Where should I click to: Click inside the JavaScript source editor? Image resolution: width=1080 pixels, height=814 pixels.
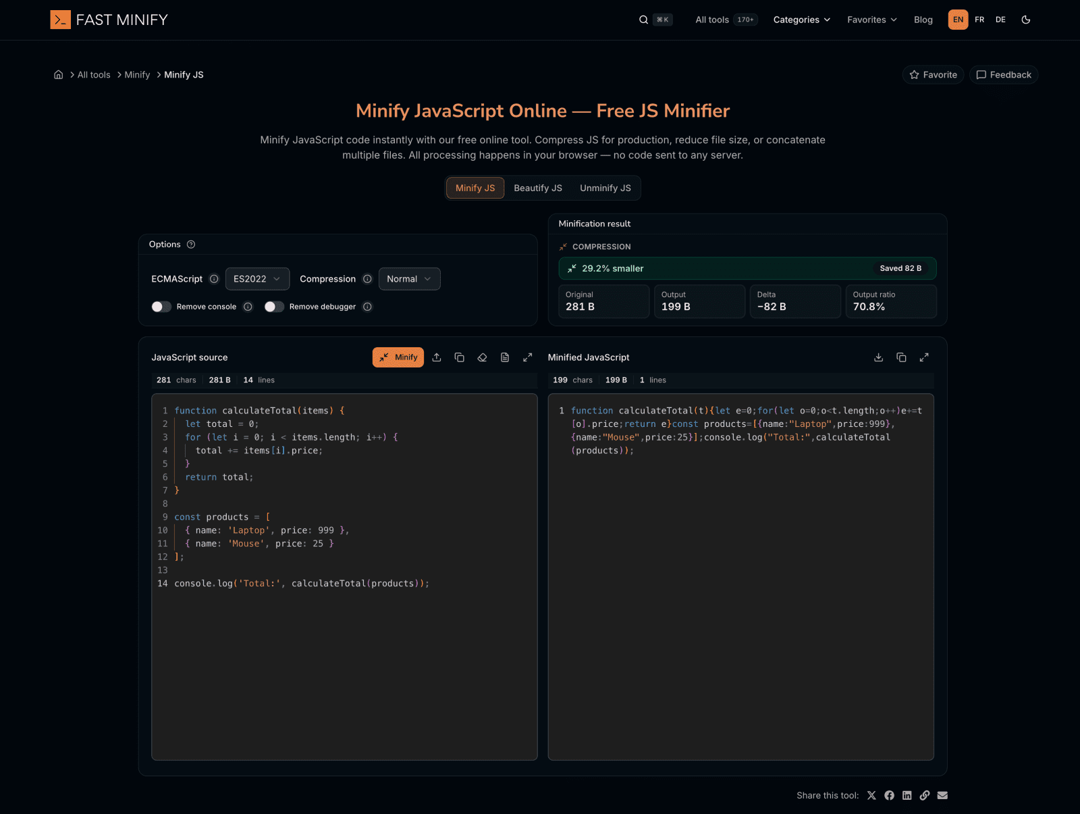coord(344,577)
